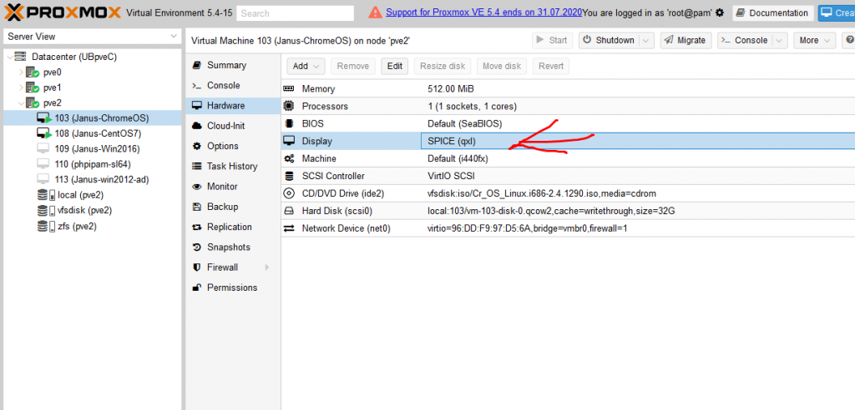The height and width of the screenshot is (410, 855).
Task: Expand the pve0 node
Action: click(21, 72)
